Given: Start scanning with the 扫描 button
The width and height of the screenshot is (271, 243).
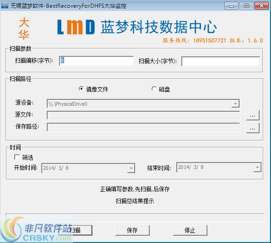Looking at the screenshot, I should coord(75,230).
